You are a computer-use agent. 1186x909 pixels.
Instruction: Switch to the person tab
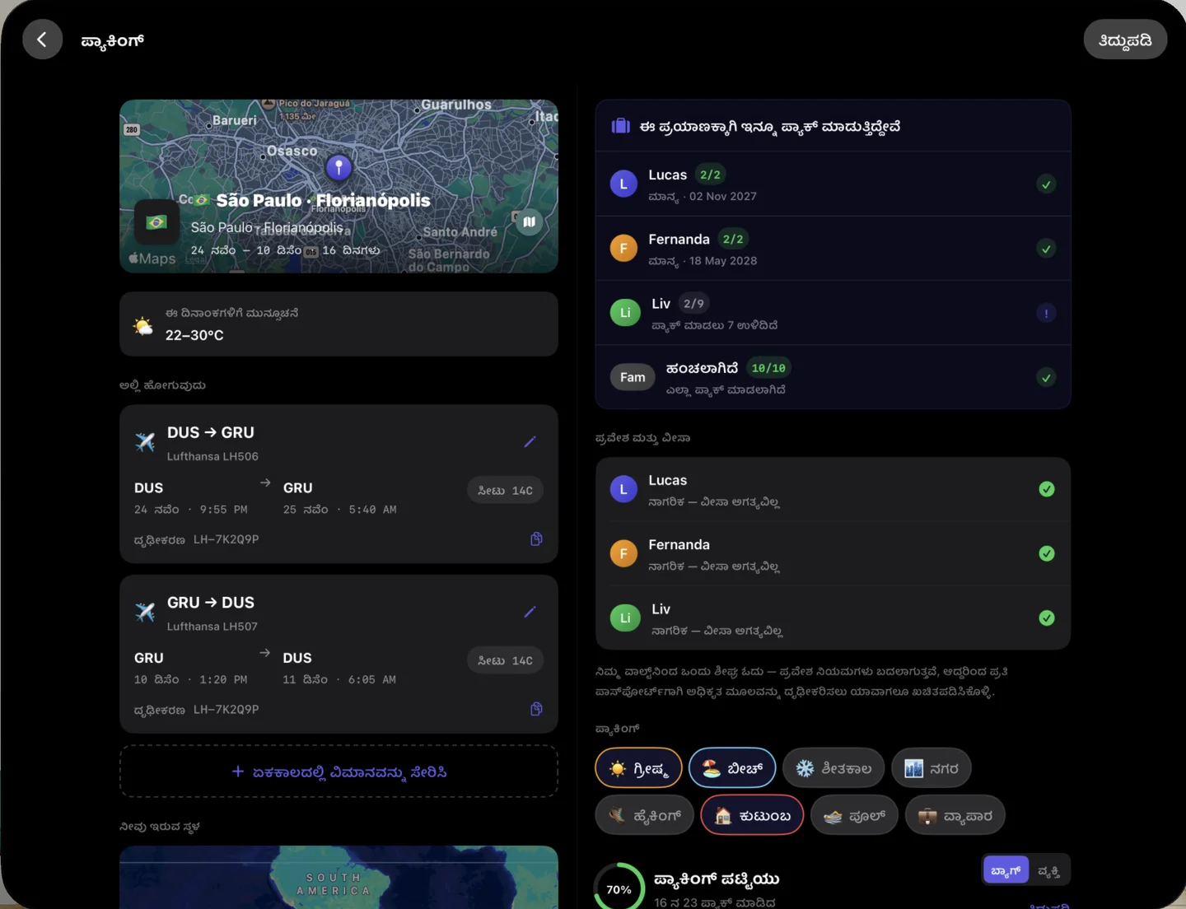(x=1048, y=869)
